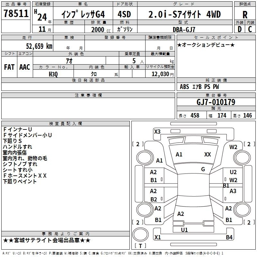
Task: Select the mileage 52,659 km
Action: click(x=39, y=46)
